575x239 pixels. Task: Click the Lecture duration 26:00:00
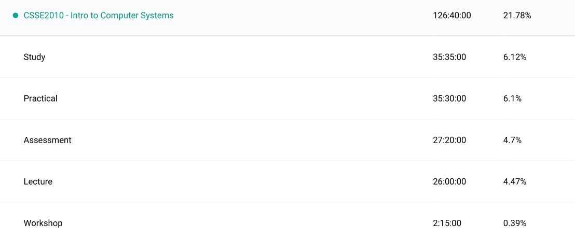click(449, 181)
